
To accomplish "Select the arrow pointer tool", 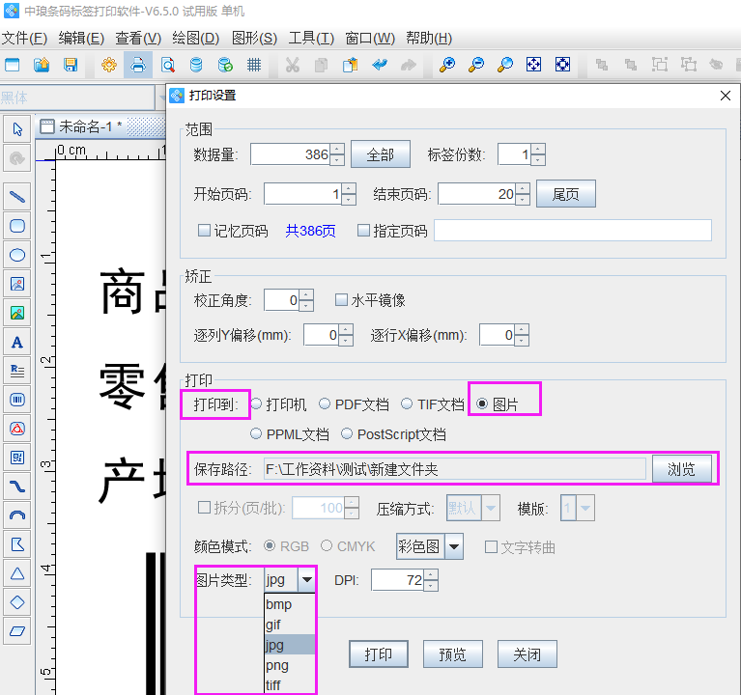I will pos(17,129).
